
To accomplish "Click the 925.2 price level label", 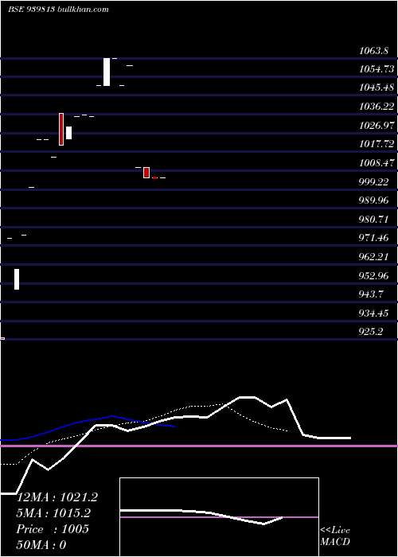I will click(x=371, y=332).
